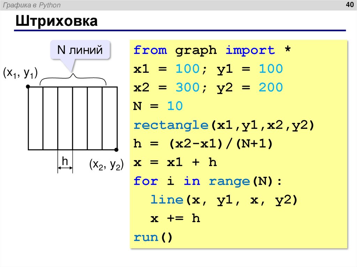357x267 pixels.
Task: Click code line "x1 = 100; y1 = 100"
Action: [x=208, y=69]
